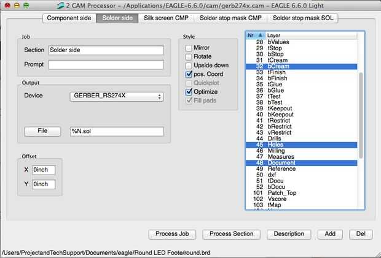The image size is (381, 258).
Task: Select layer 102 Vscore
Action: point(302,199)
